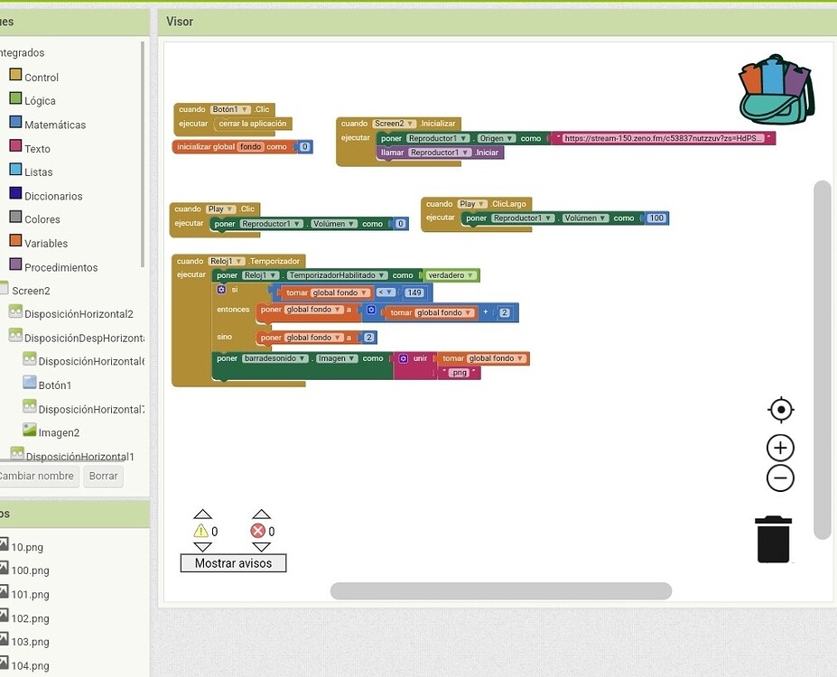Click the workspace horizontal scrollbar
The image size is (837, 677).
(x=500, y=591)
